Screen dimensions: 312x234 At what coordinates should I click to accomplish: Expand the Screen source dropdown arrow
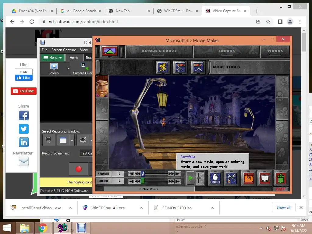(x=69, y=69)
